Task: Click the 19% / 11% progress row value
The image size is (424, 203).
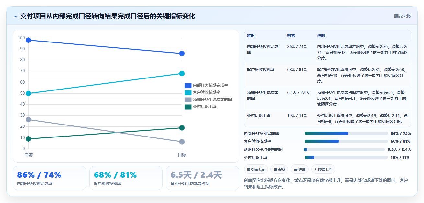Action: click(400, 158)
